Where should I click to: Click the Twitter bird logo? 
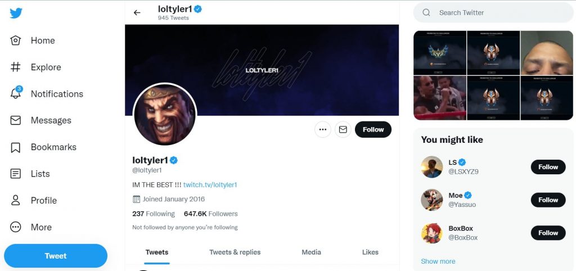[x=16, y=13]
